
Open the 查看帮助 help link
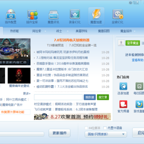coord(138,60)
